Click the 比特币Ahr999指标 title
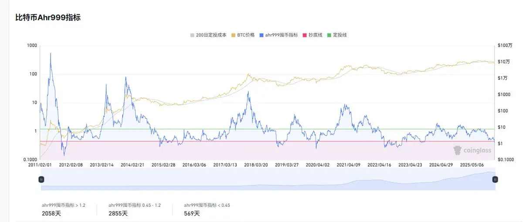The image size is (523, 222). tap(48, 17)
